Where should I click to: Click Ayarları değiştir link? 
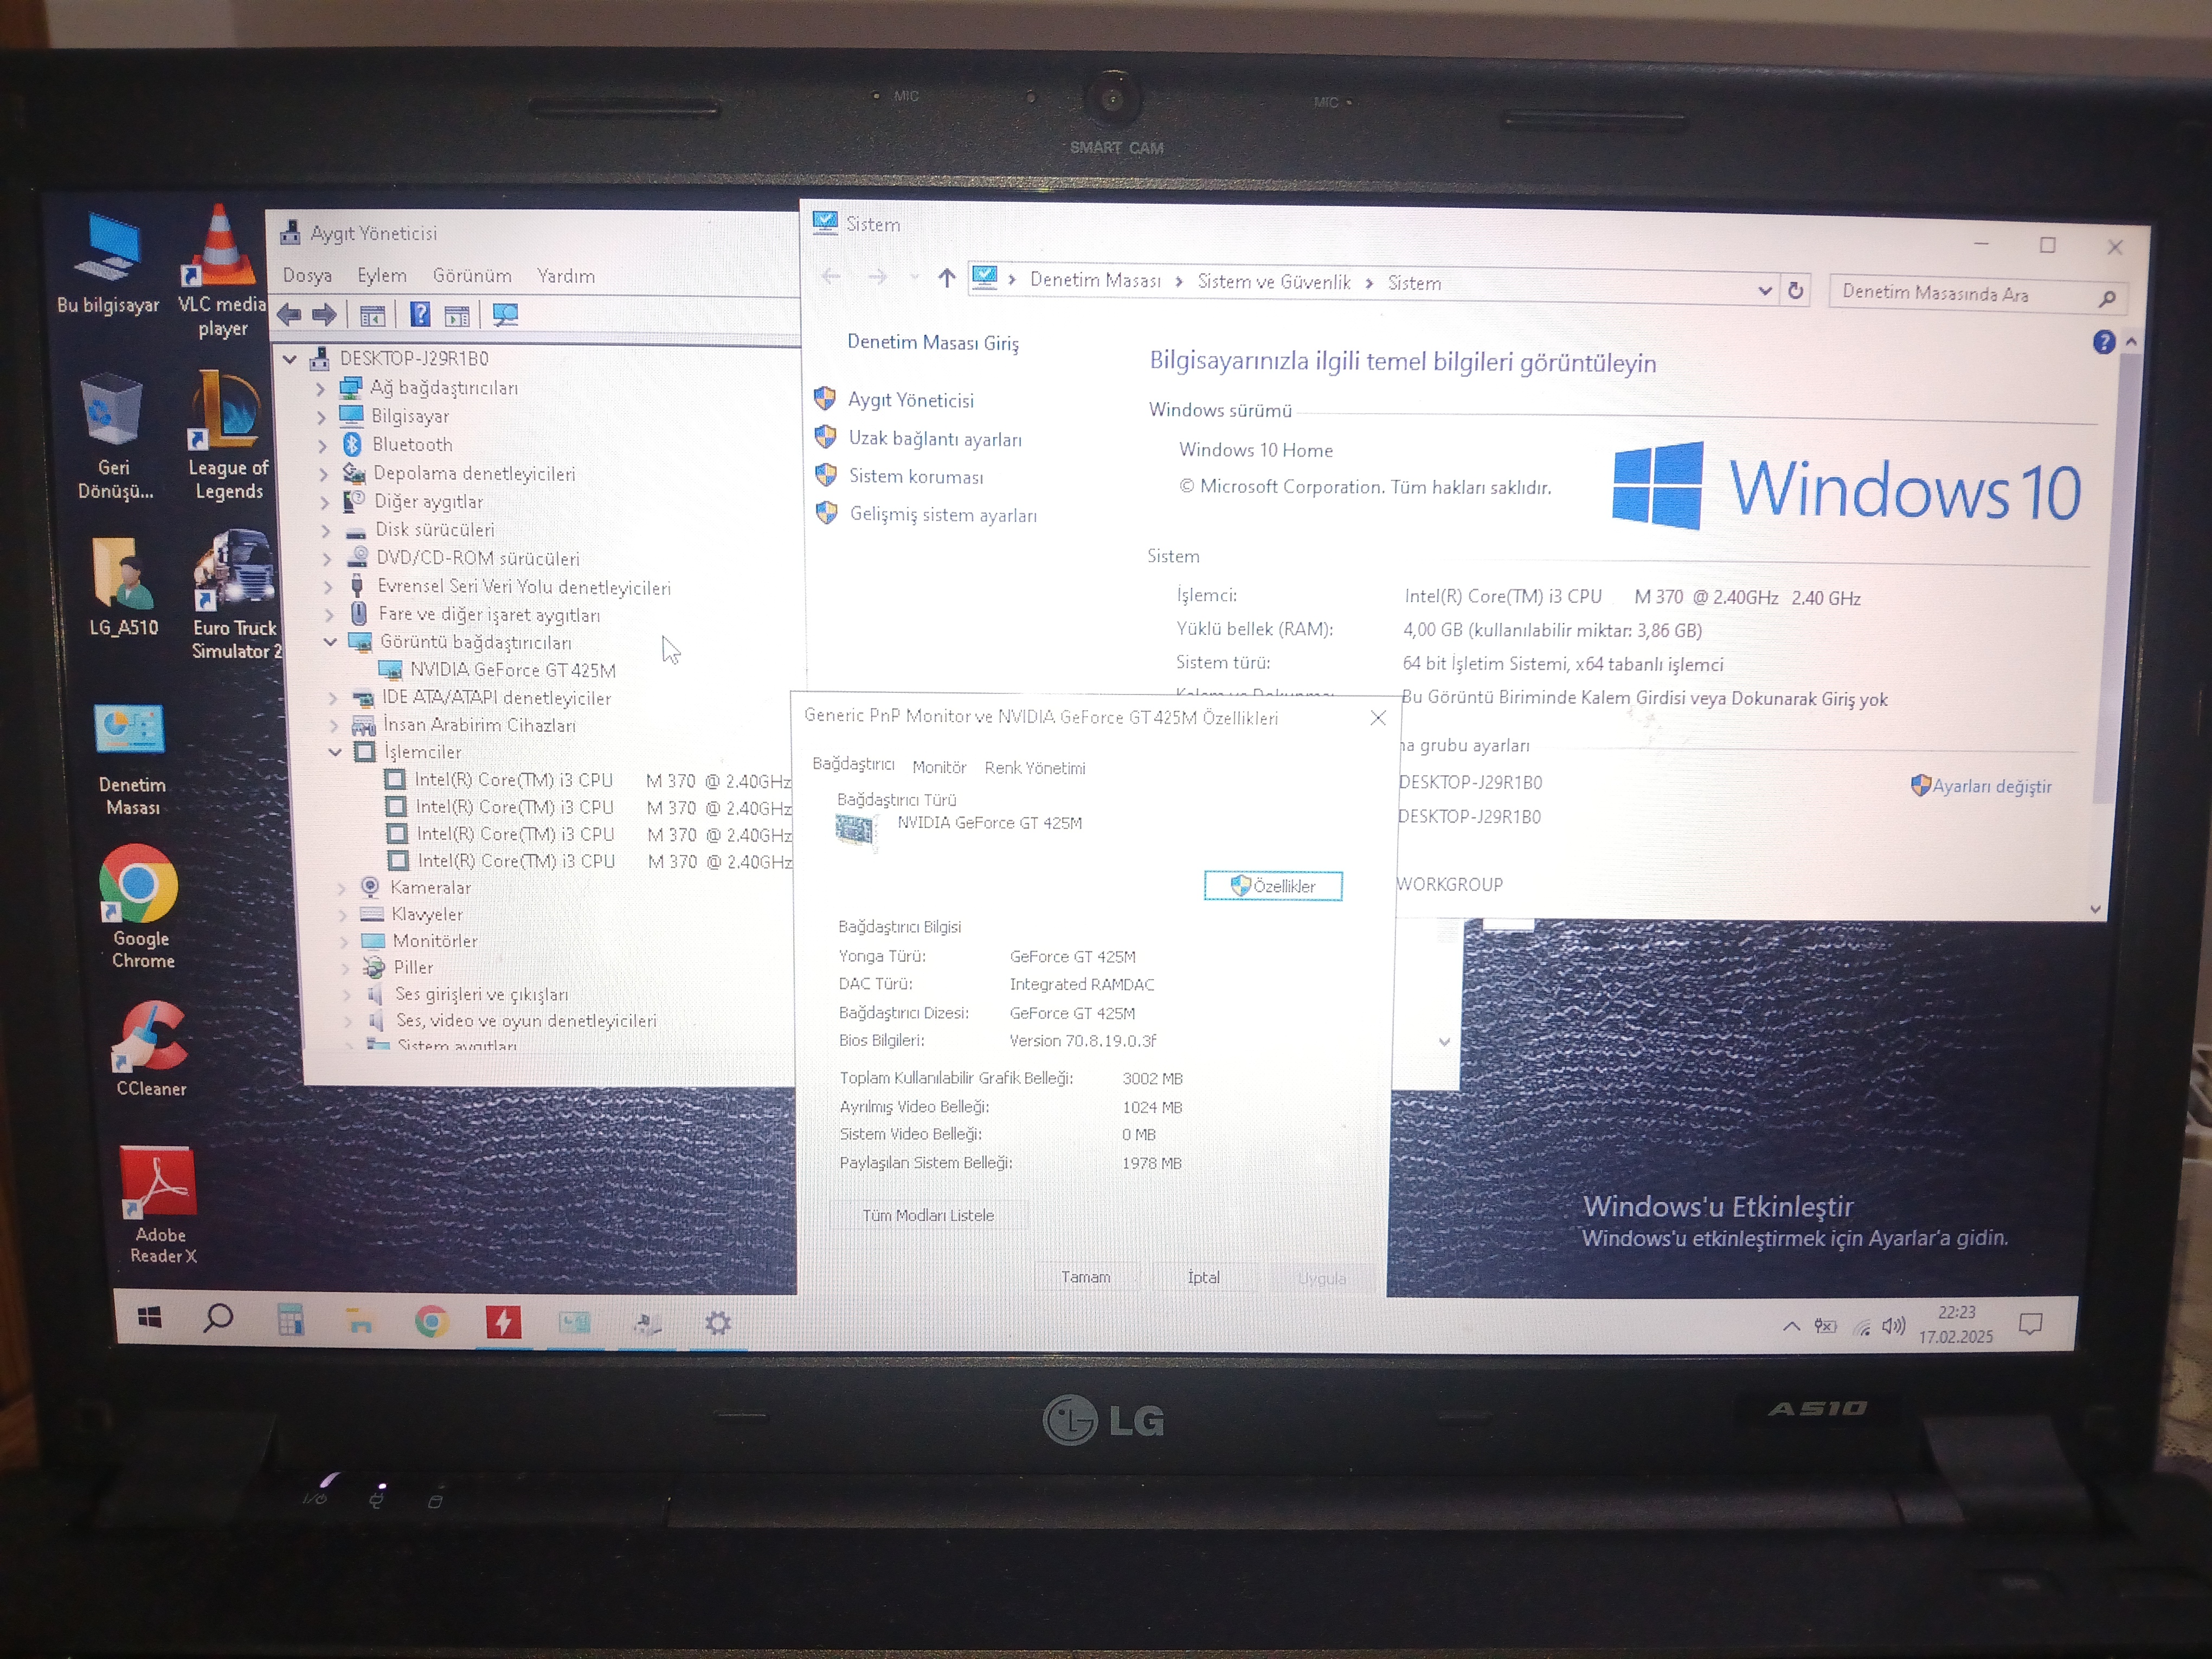pyautogui.click(x=1991, y=786)
